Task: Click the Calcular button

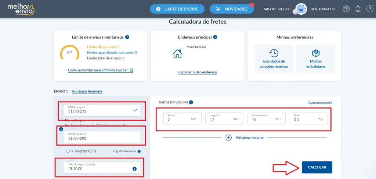Action: tap(317, 167)
